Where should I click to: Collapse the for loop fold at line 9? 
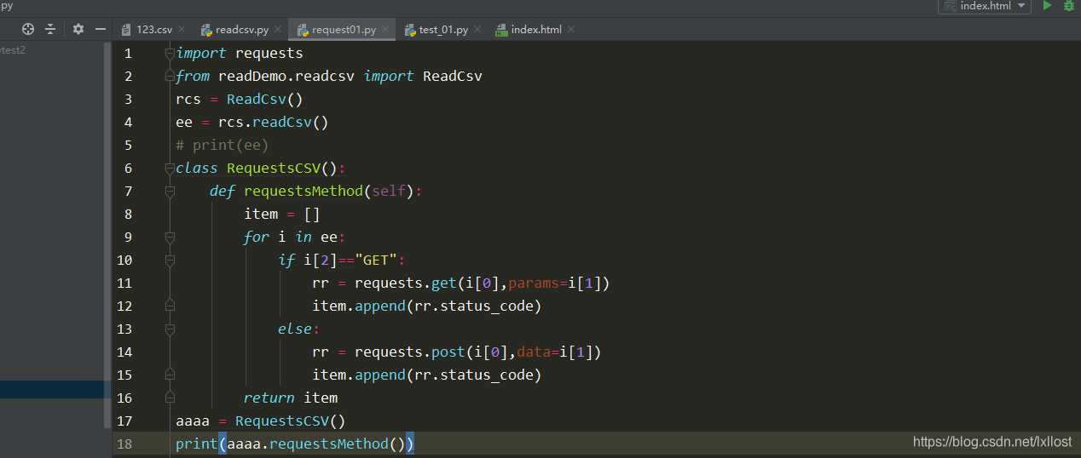coord(170,238)
